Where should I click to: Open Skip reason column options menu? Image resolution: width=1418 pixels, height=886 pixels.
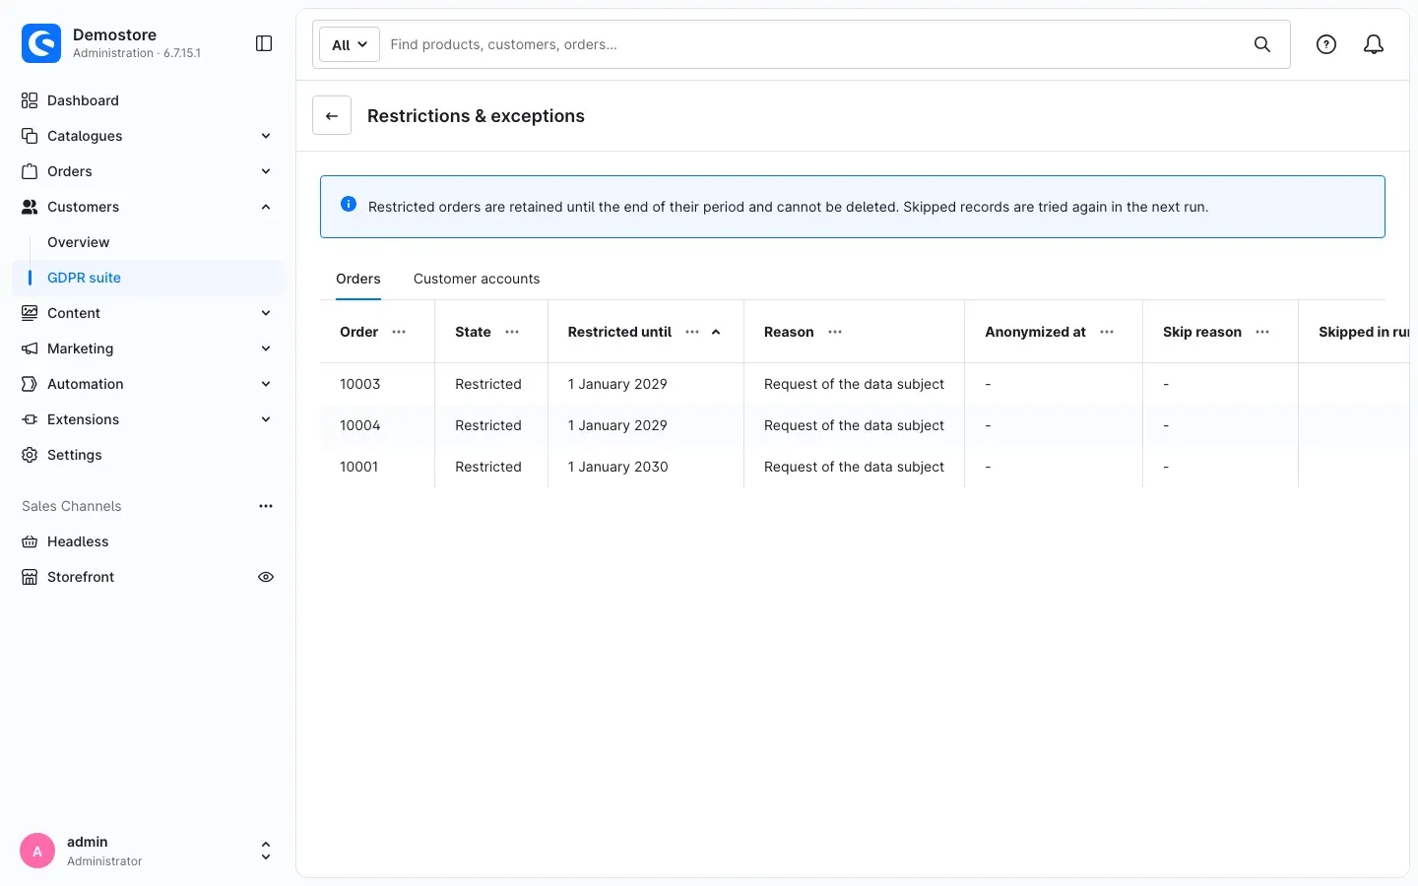(x=1262, y=332)
